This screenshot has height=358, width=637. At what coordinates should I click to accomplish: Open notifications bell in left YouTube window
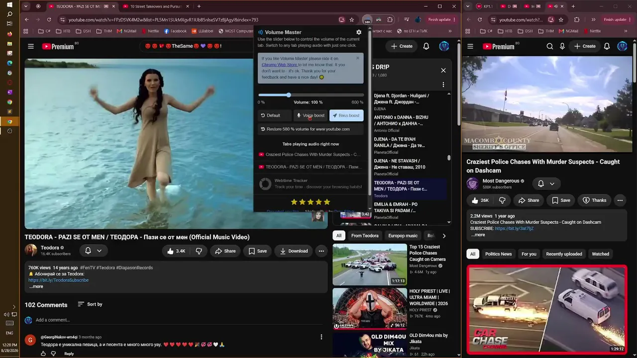coord(426,46)
